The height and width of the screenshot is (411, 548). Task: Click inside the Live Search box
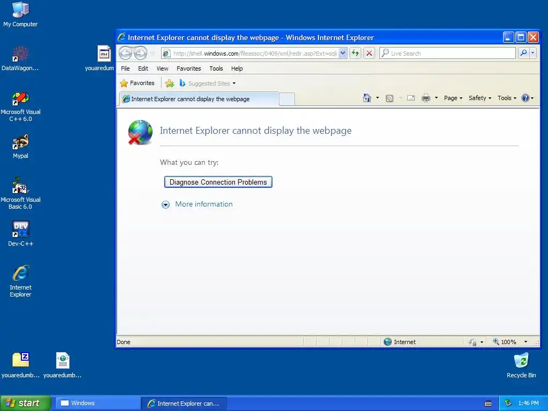448,54
